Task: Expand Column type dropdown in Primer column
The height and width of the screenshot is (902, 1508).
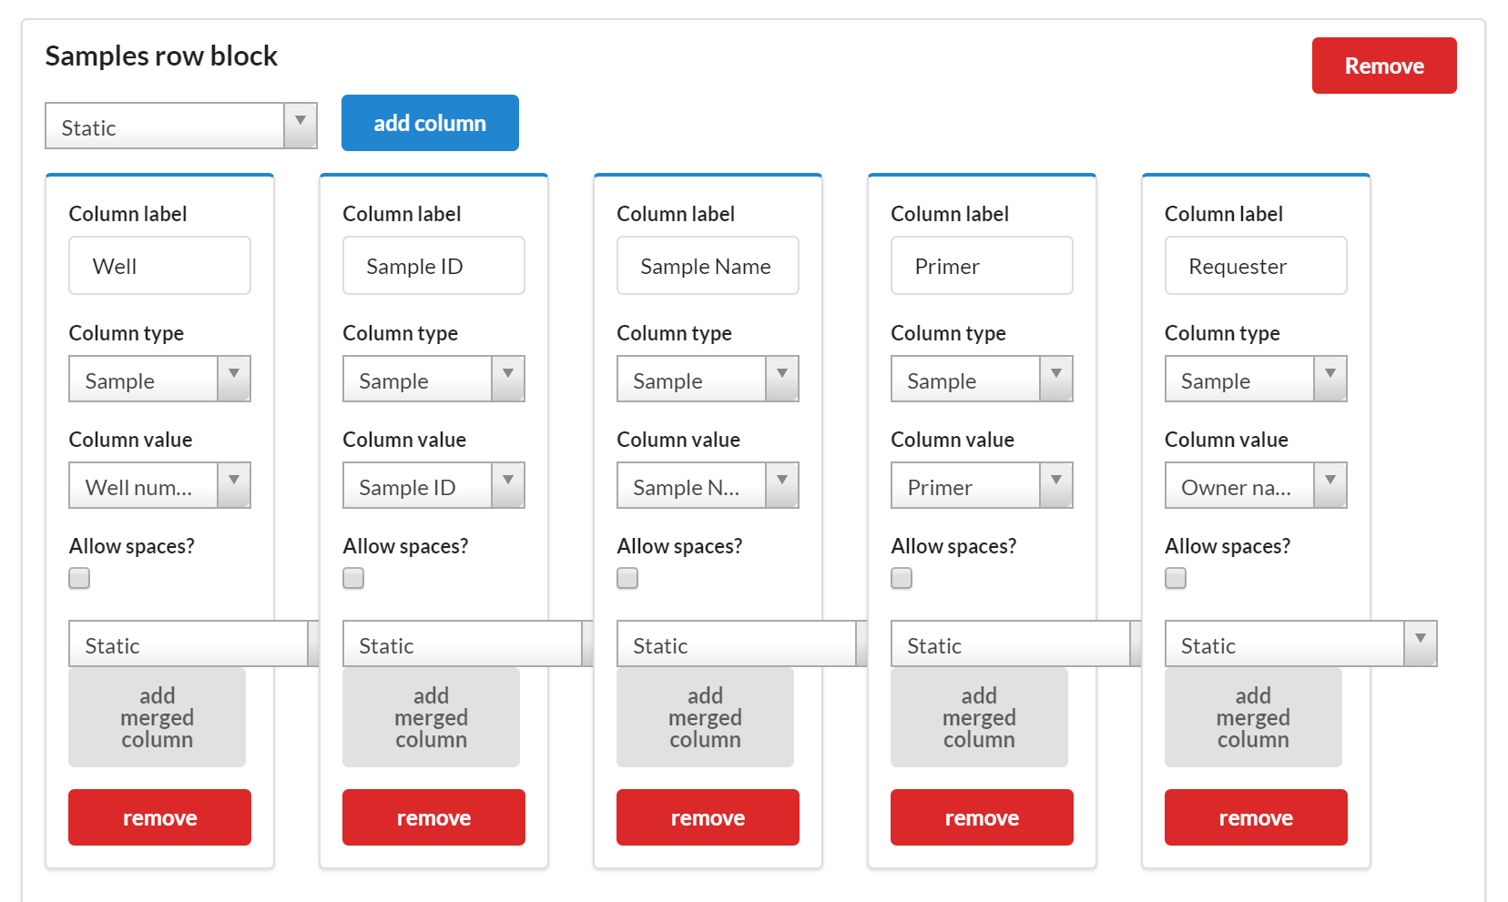Action: (x=981, y=380)
